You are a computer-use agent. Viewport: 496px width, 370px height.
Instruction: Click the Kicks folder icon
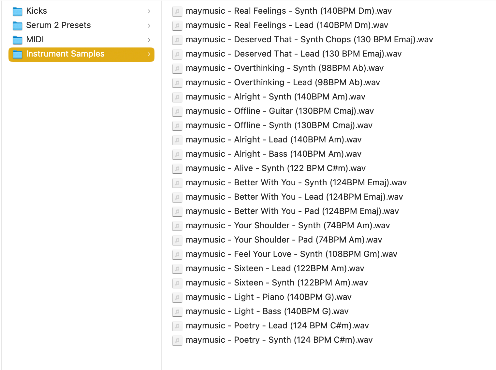pyautogui.click(x=18, y=11)
